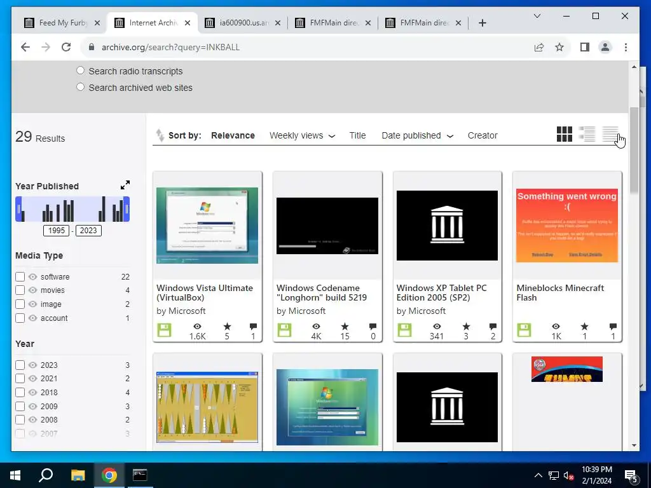This screenshot has height=488, width=651.
Task: Check the account media type filter
Action: coord(20,318)
